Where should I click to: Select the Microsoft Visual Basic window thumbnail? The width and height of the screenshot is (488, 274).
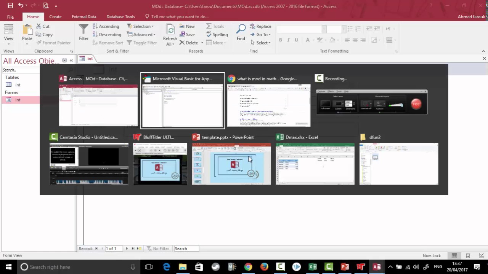click(x=183, y=100)
